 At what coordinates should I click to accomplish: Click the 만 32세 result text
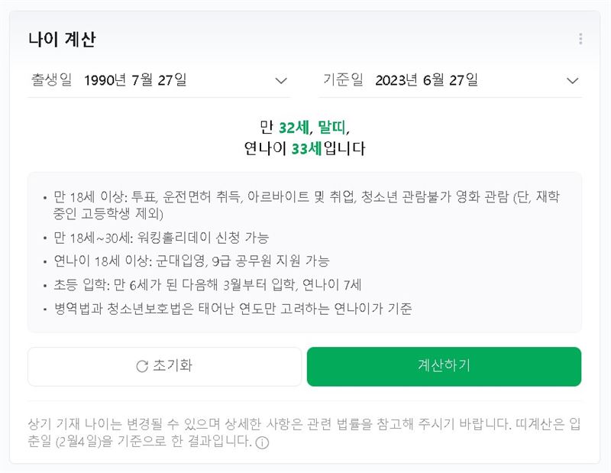284,127
